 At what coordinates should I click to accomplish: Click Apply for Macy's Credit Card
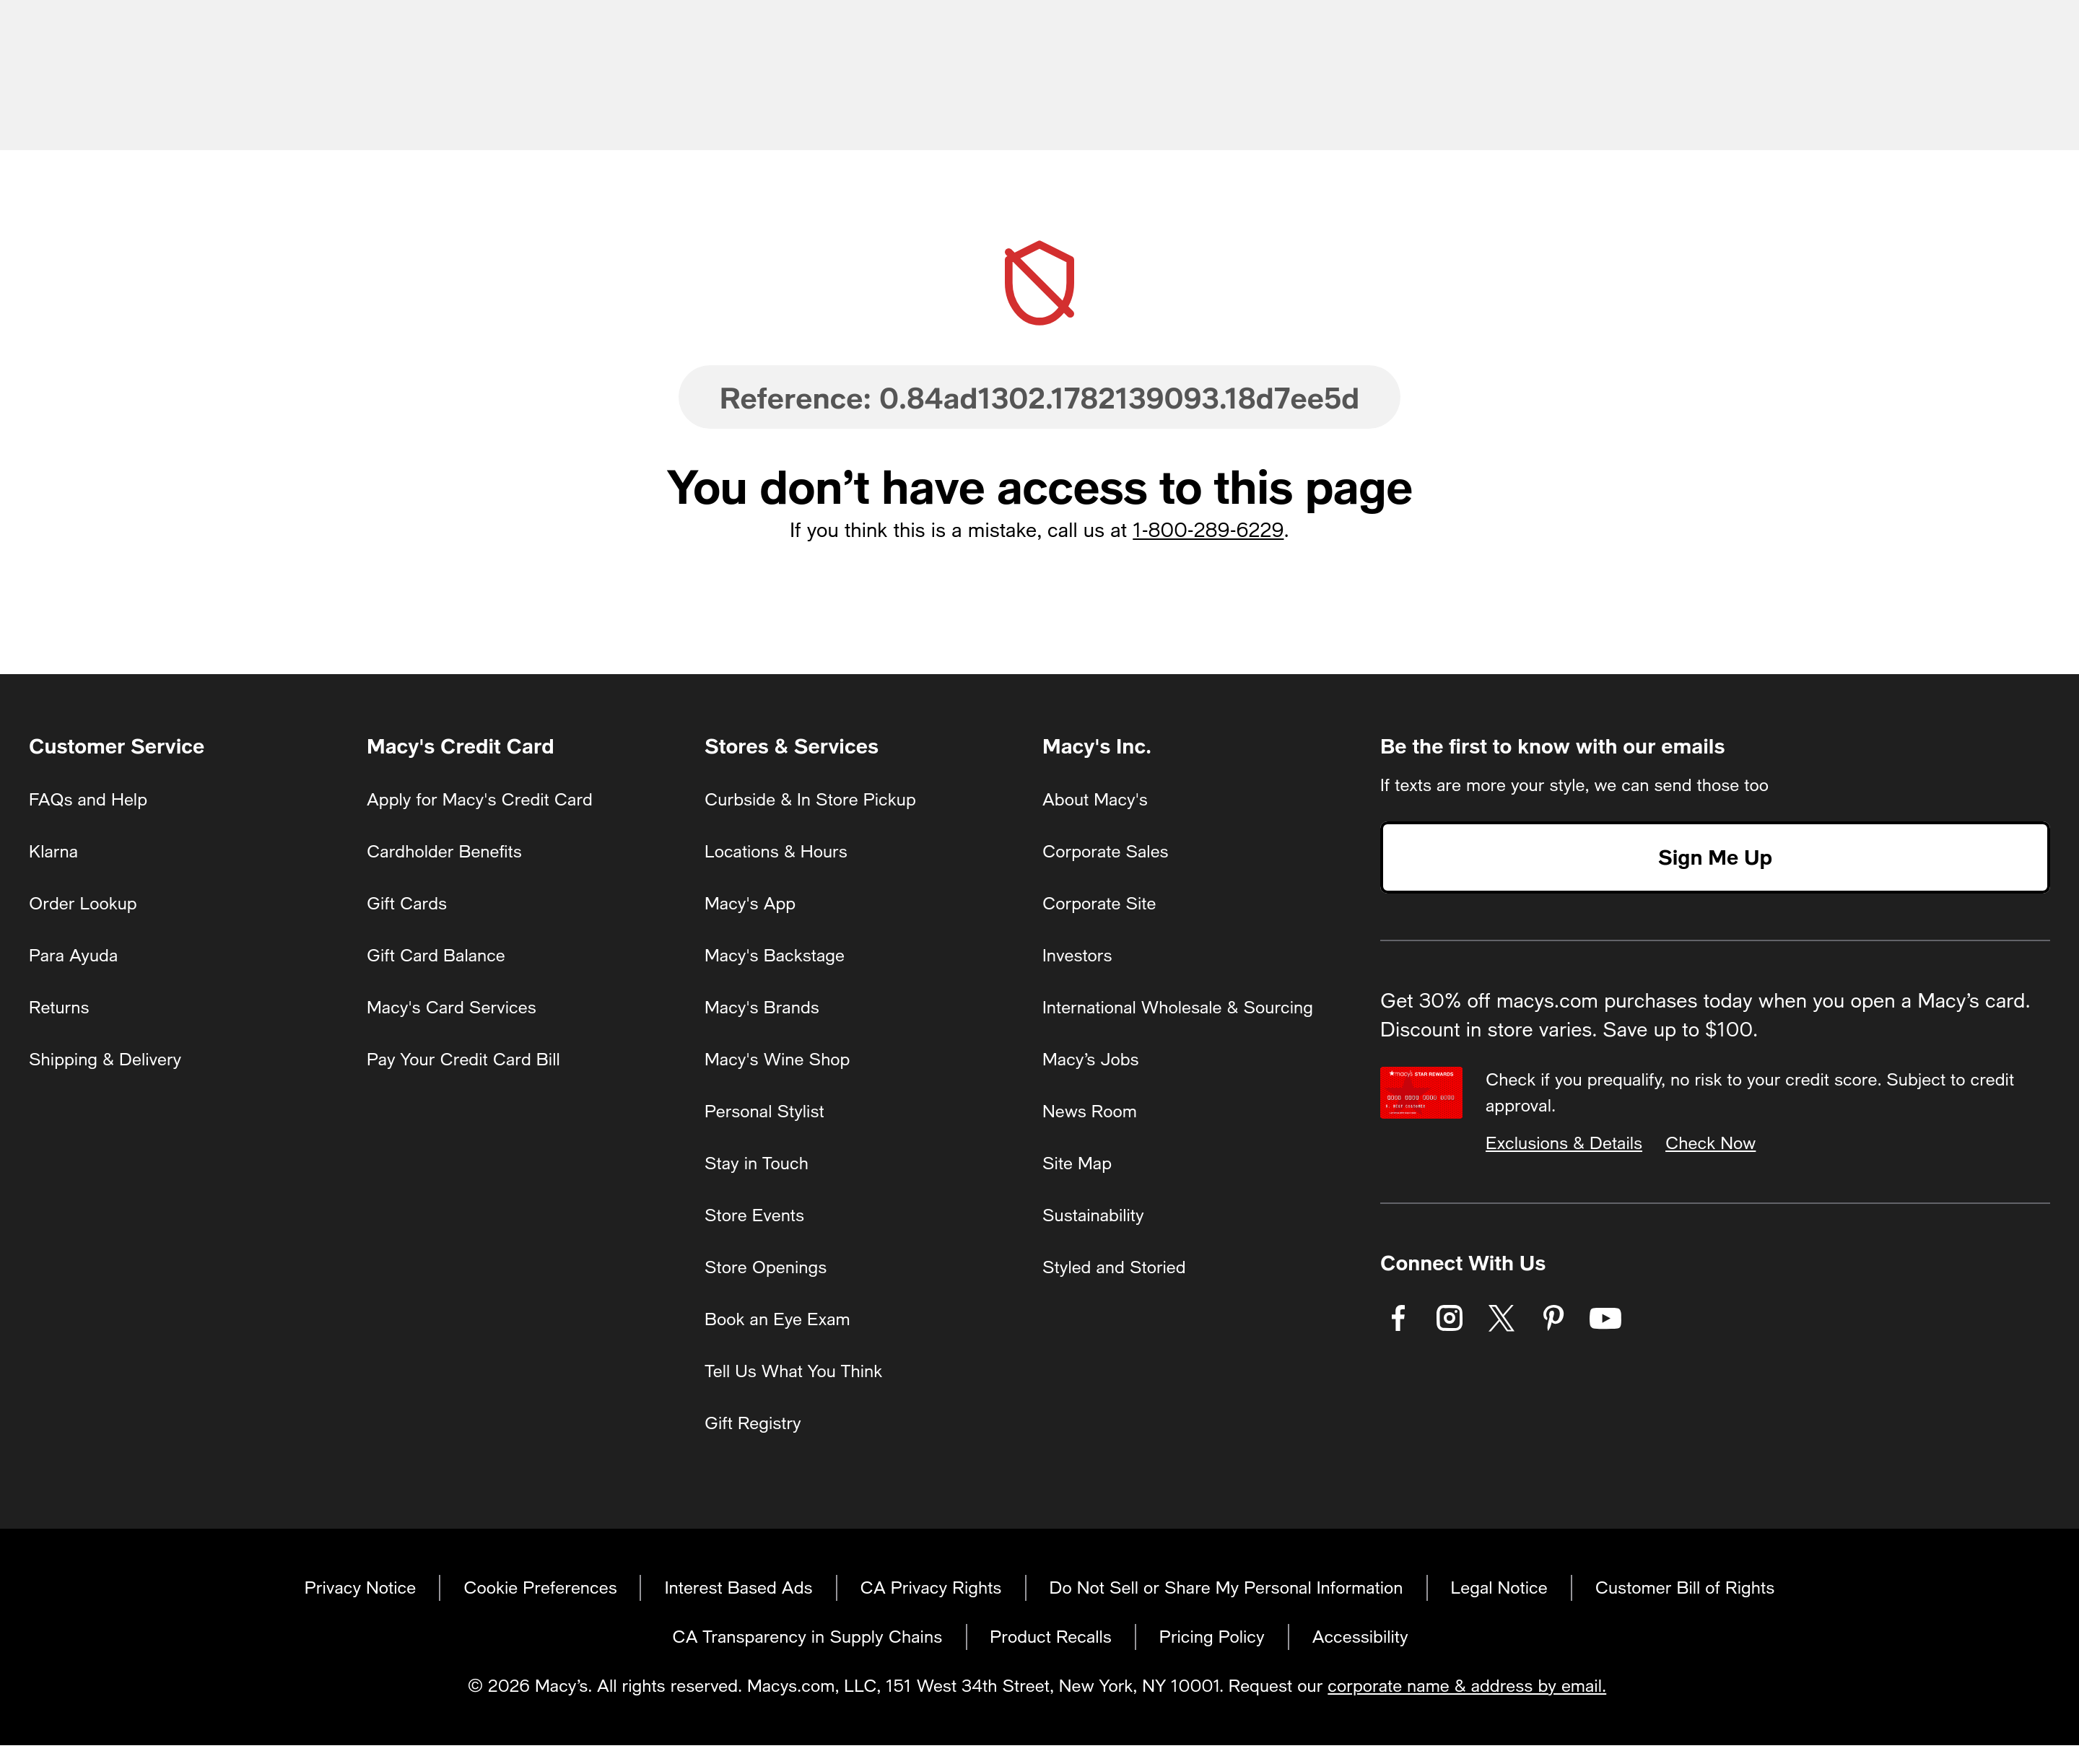coord(479,799)
